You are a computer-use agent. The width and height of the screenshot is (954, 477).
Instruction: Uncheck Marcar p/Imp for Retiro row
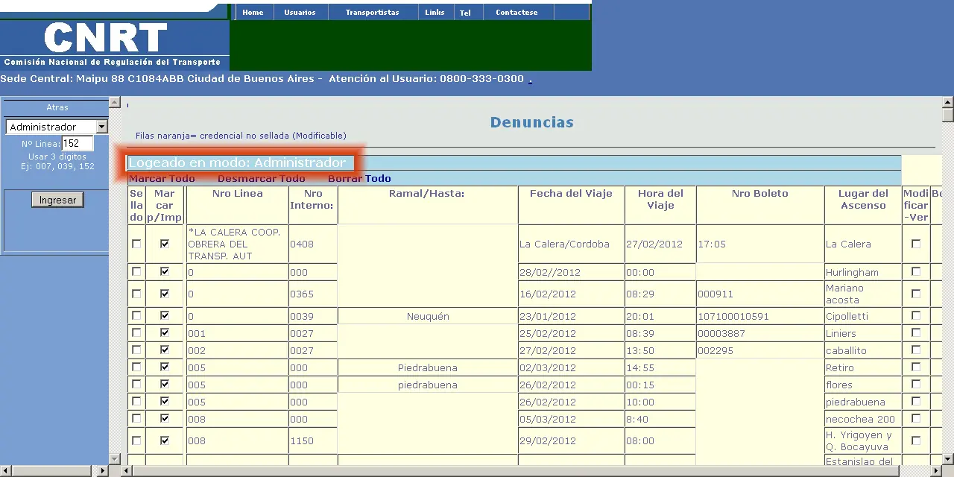click(165, 367)
